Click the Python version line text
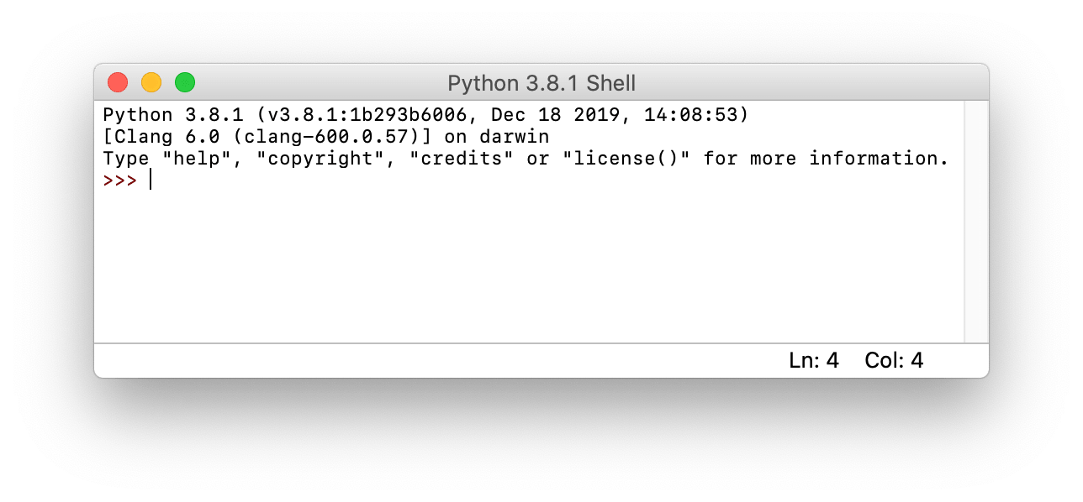 click(x=336, y=114)
